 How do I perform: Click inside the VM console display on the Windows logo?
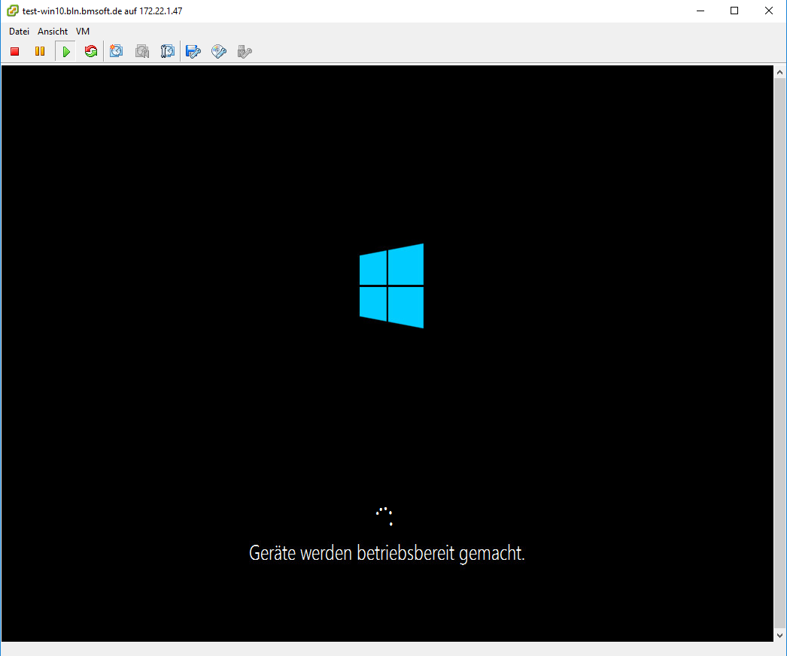[x=391, y=286]
